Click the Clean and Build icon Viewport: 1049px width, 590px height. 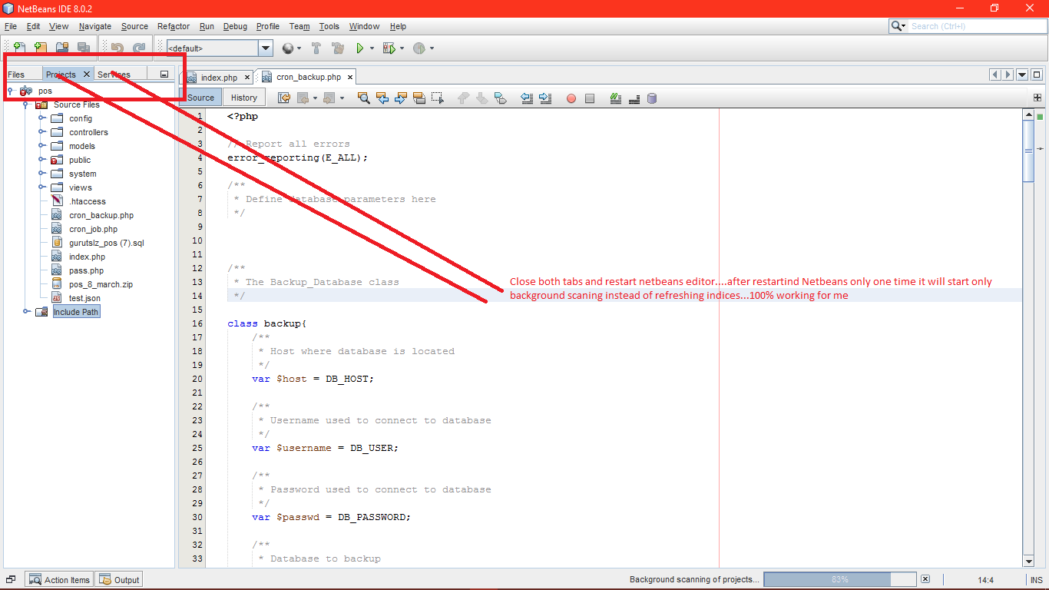coord(338,48)
